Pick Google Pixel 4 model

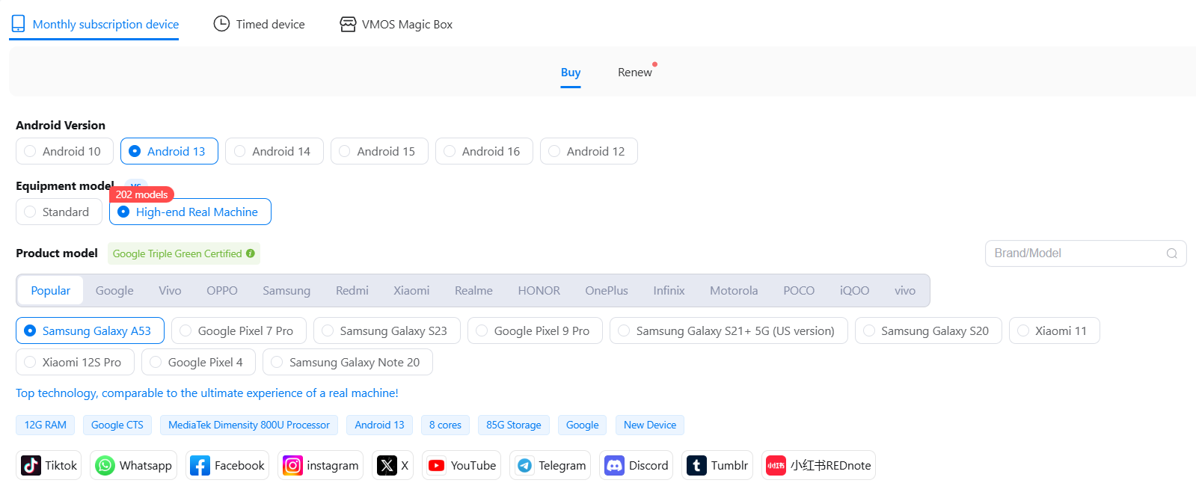(198, 362)
